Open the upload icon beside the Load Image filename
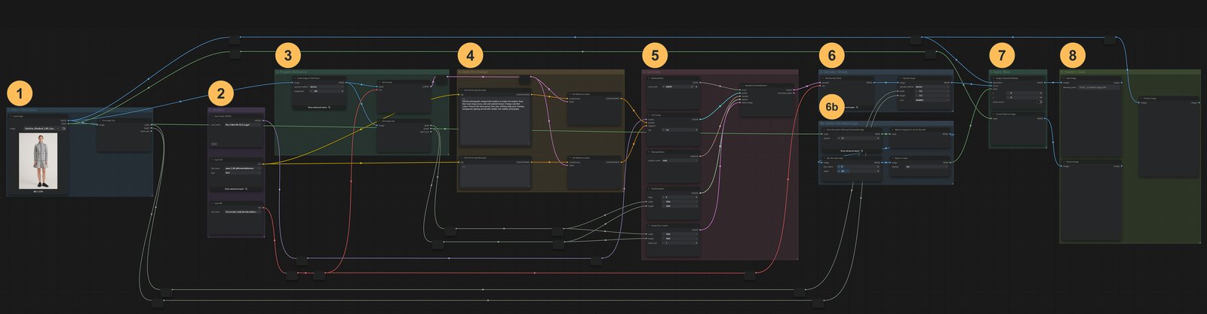This screenshot has width=1207, height=314. pyautogui.click(x=64, y=129)
